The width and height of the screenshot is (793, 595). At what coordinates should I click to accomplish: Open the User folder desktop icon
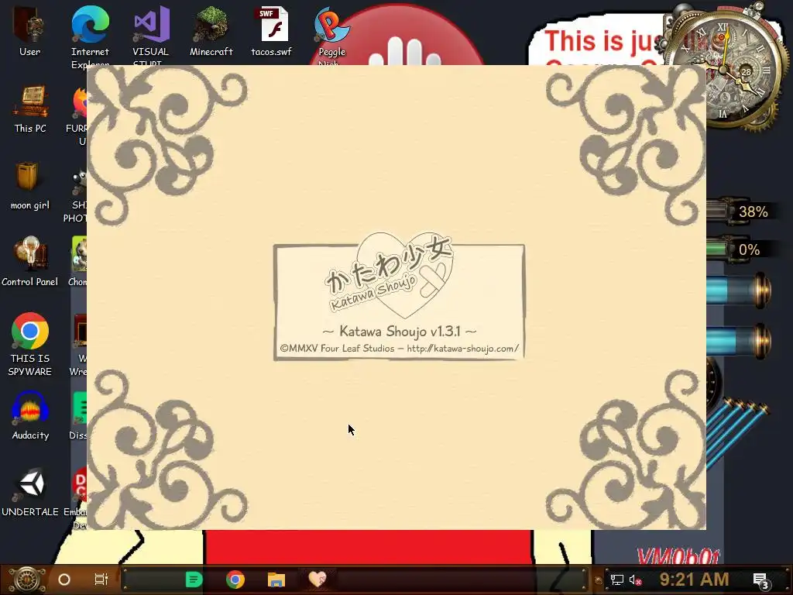[30, 31]
